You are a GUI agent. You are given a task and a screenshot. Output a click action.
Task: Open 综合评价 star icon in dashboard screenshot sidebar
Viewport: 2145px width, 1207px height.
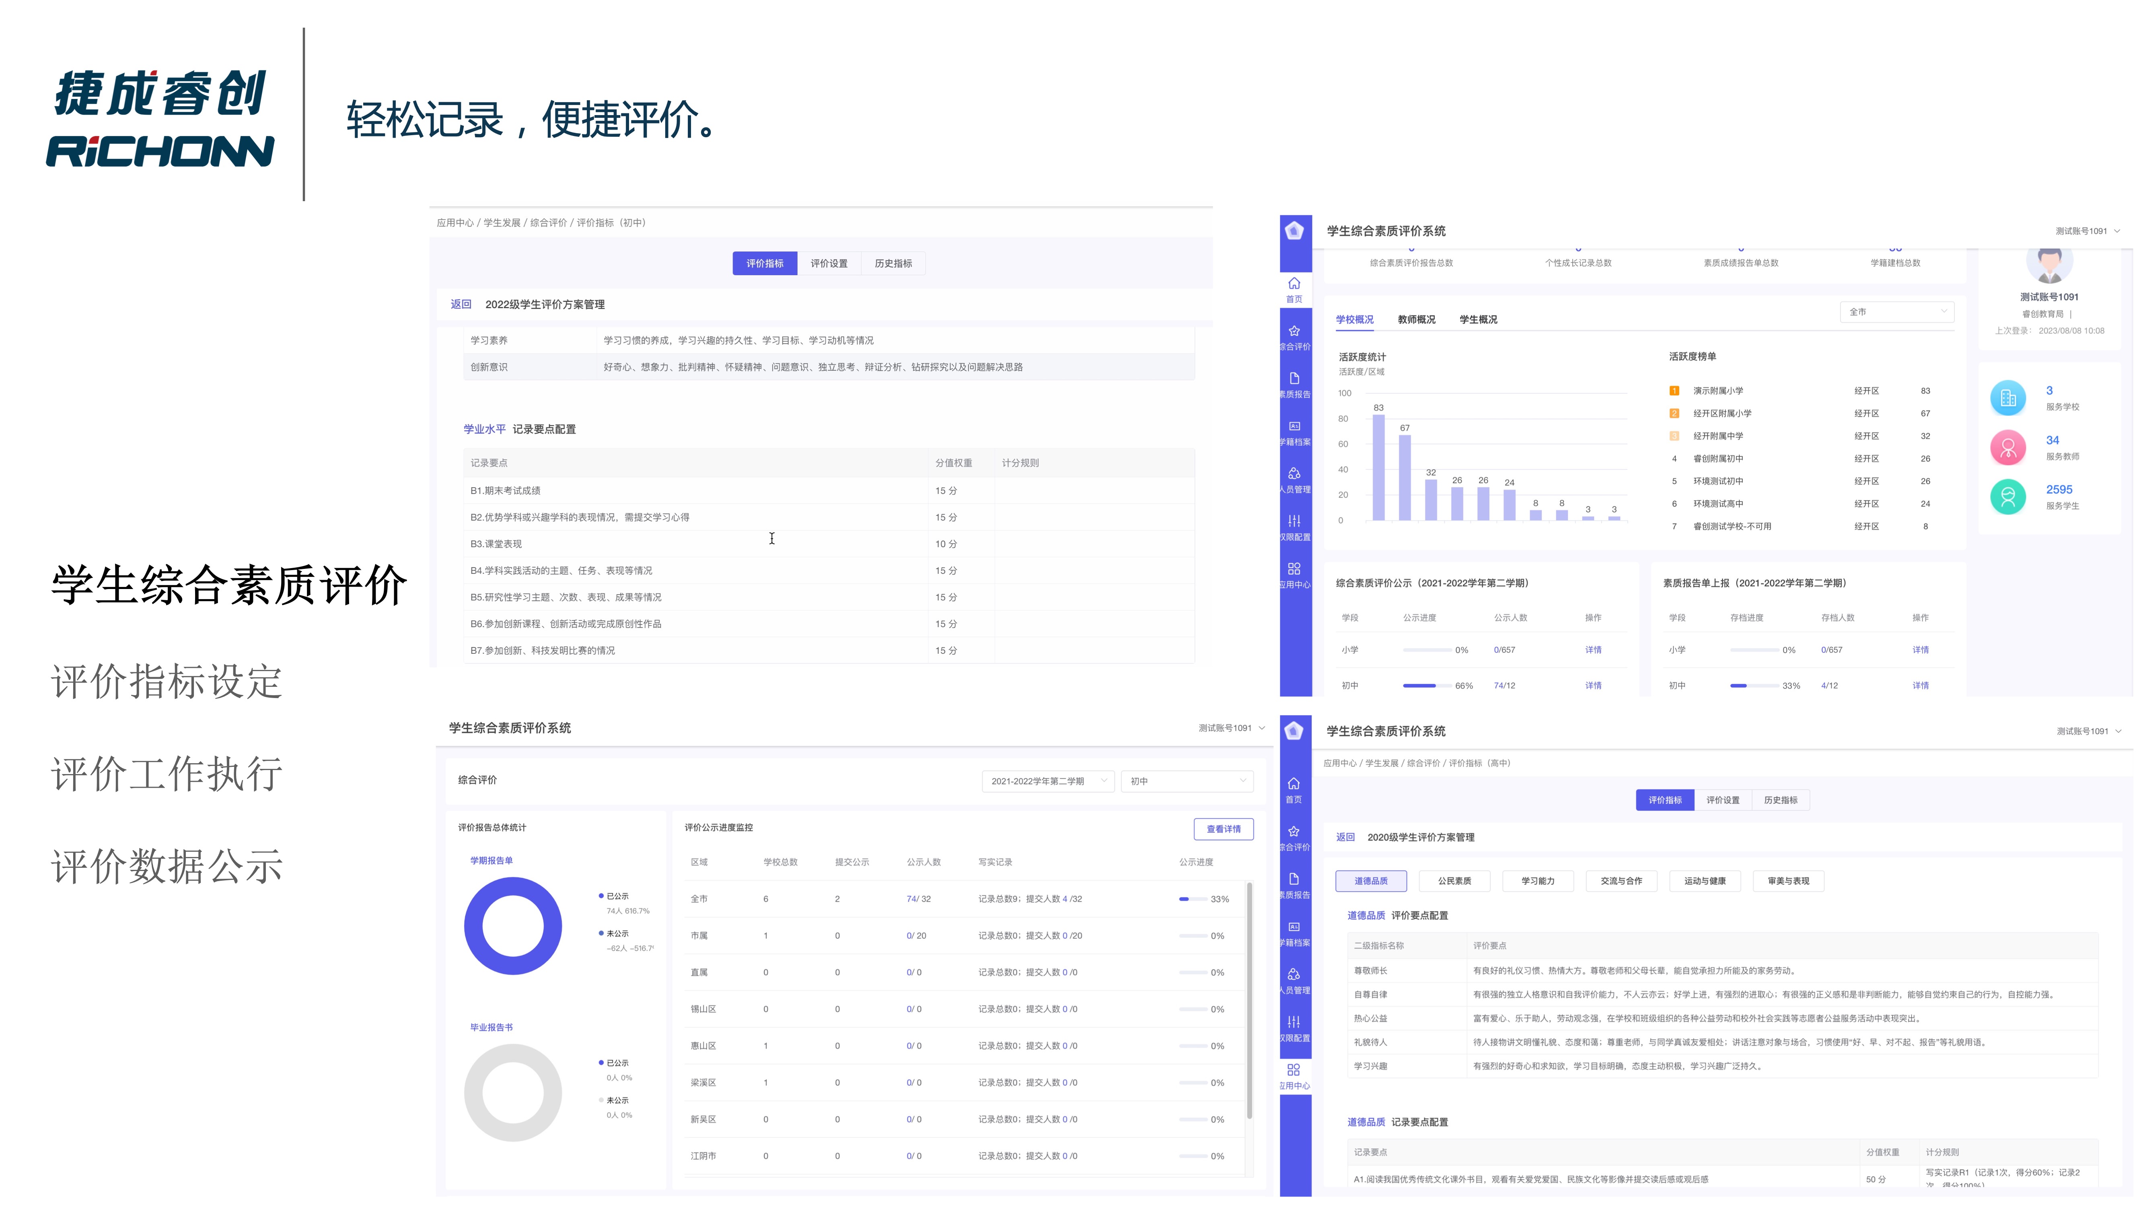coord(1294,332)
